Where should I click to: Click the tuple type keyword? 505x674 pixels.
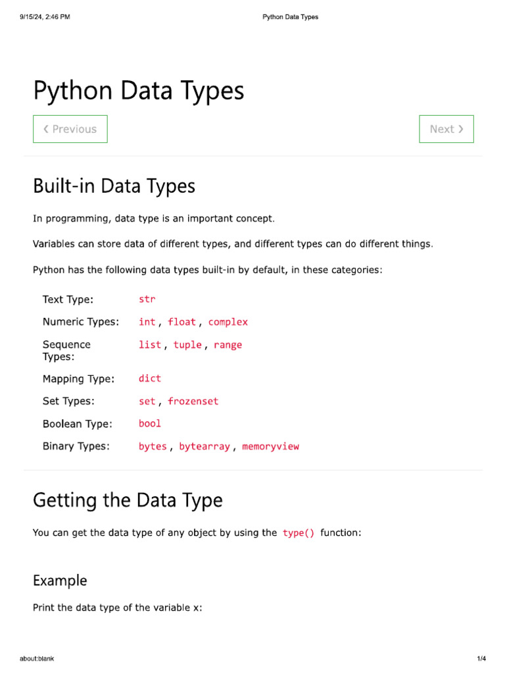tap(187, 345)
